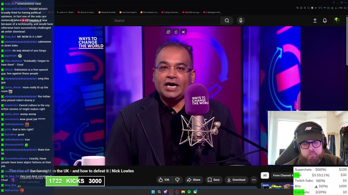Image resolution: width=348 pixels, height=195 pixels.
Task: Click the YouTube search magnifier button
Action: click(x=227, y=21)
